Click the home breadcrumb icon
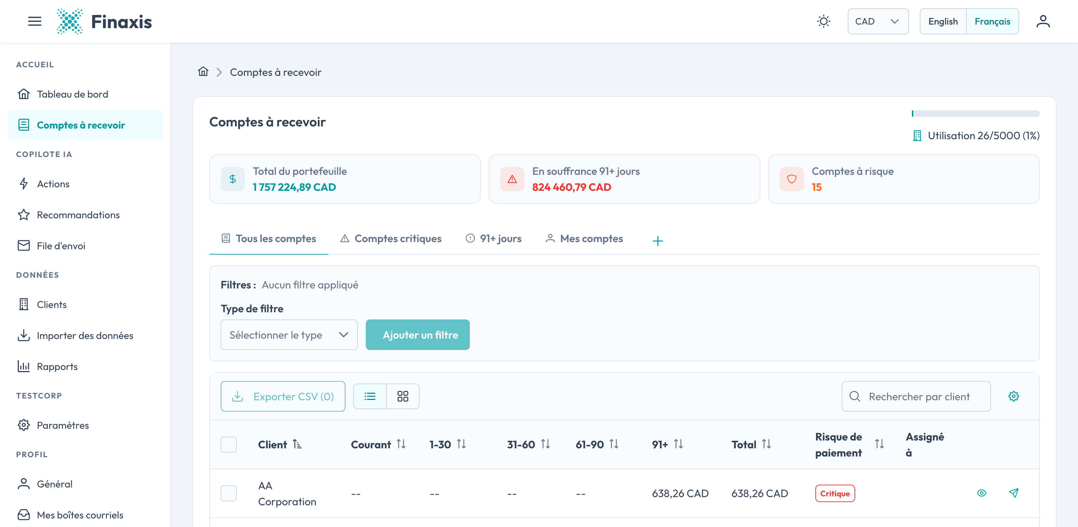 click(x=203, y=72)
